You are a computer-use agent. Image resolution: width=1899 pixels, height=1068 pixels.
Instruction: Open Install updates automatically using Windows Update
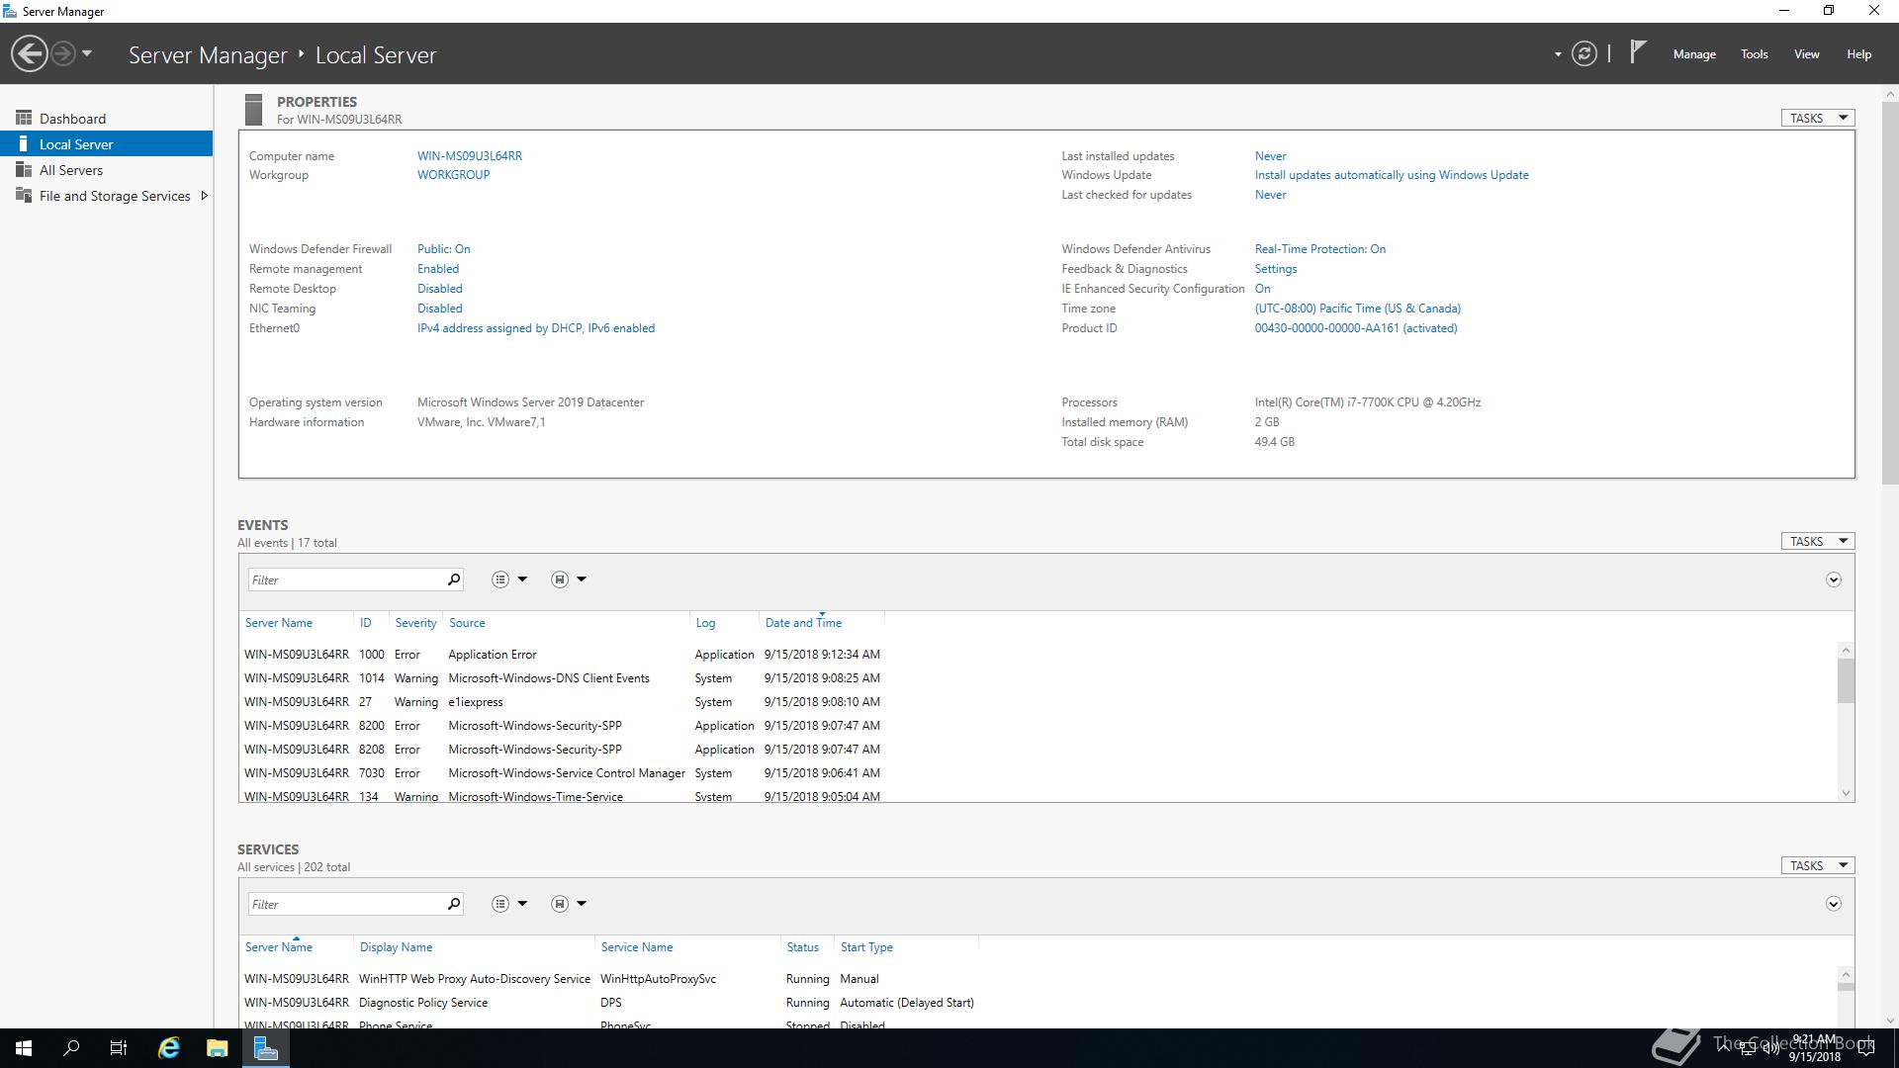pyautogui.click(x=1392, y=175)
